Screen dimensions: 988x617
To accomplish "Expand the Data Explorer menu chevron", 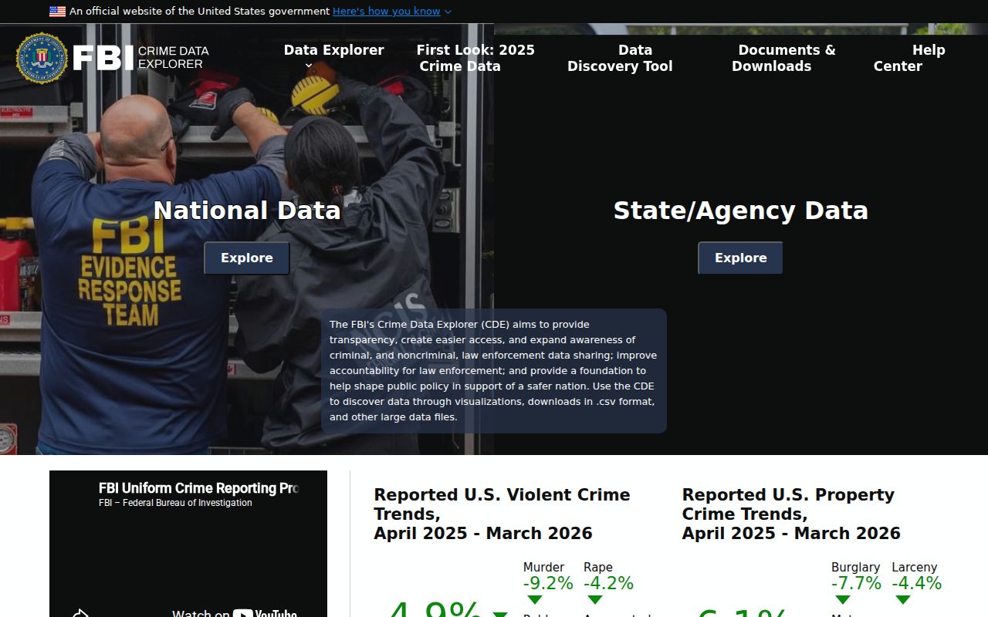I will 309,66.
